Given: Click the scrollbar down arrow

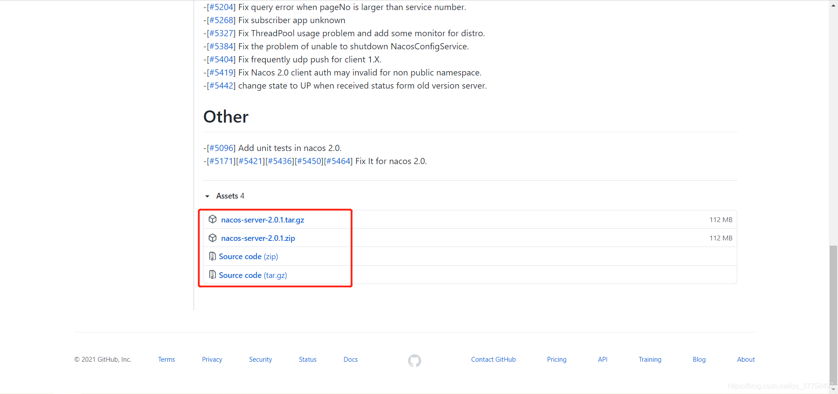Looking at the screenshot, I should tap(834, 389).
